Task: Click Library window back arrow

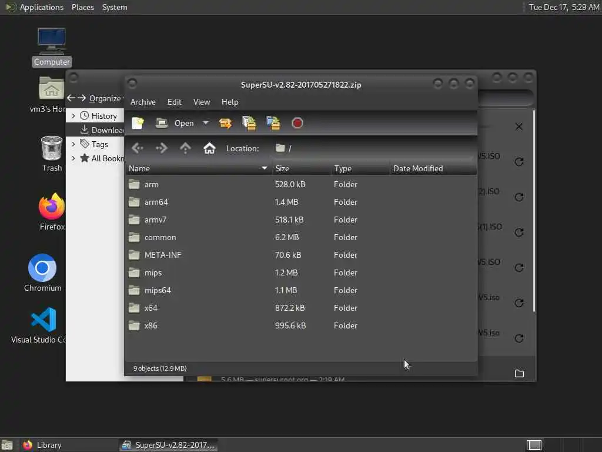Action: (71, 98)
